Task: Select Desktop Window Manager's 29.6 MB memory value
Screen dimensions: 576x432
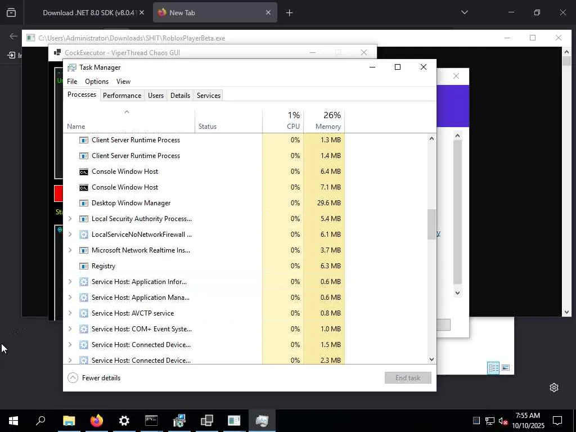Action: (x=328, y=203)
